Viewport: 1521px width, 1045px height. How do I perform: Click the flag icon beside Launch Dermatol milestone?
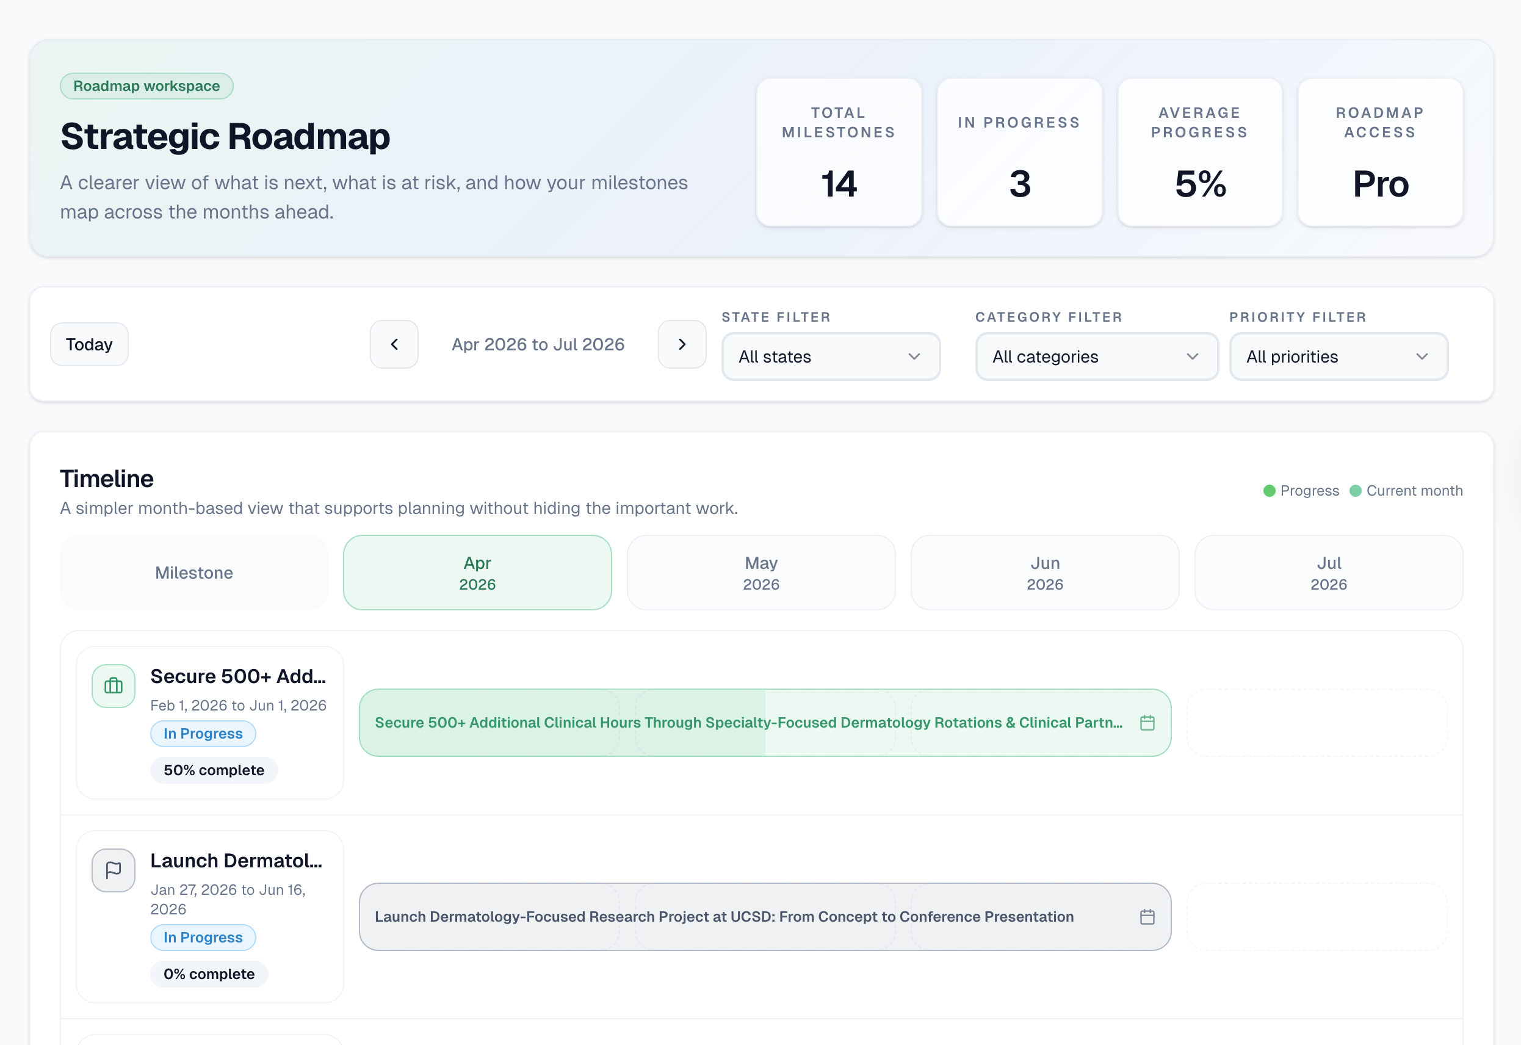[114, 870]
